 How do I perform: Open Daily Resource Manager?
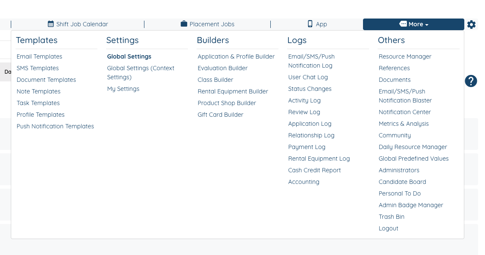pos(413,147)
